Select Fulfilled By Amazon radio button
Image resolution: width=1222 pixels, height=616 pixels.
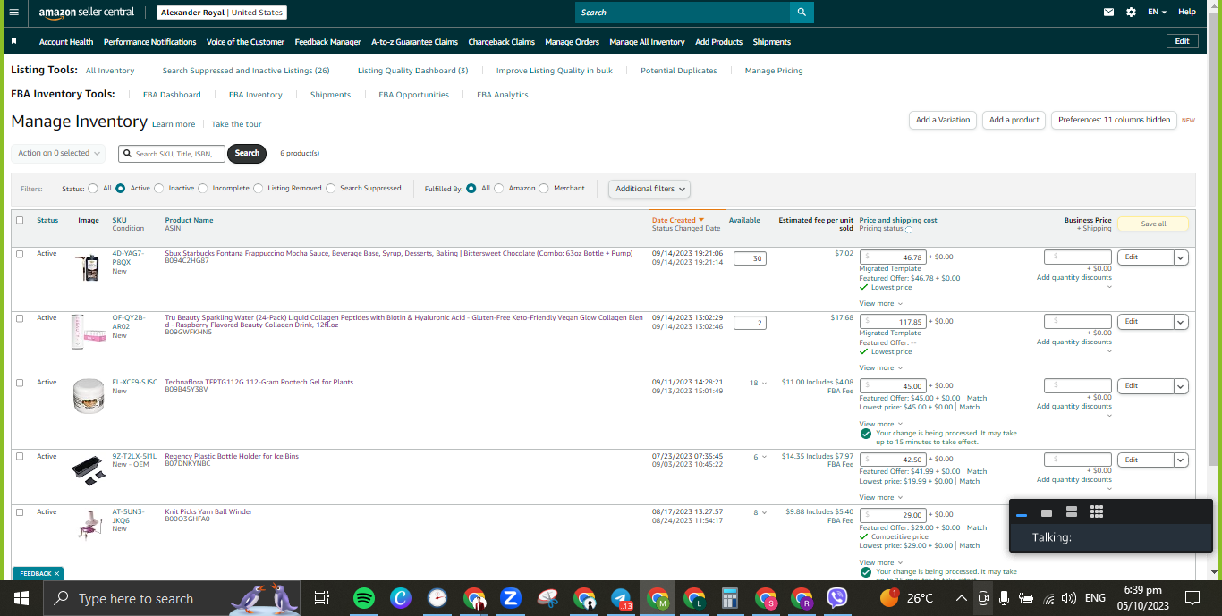click(x=499, y=189)
